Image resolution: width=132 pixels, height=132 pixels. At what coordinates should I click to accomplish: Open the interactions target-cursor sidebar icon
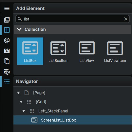7,41
